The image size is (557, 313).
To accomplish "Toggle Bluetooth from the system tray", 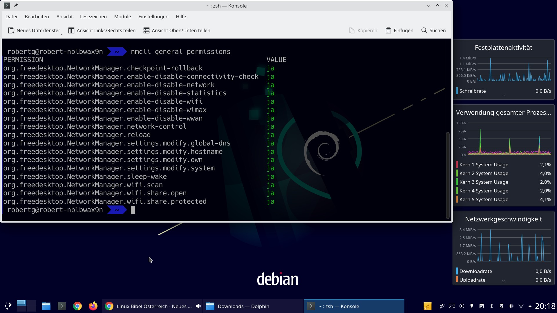I will 491,306.
